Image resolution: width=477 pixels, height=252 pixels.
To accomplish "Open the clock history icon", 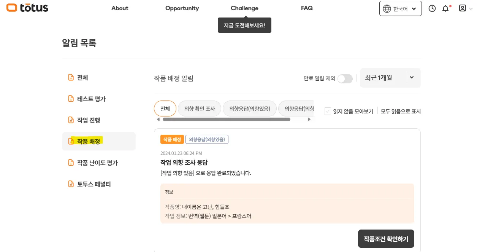I will click(x=432, y=8).
